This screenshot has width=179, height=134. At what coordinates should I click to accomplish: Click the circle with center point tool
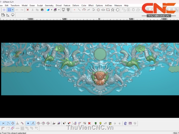tap(98, 10)
